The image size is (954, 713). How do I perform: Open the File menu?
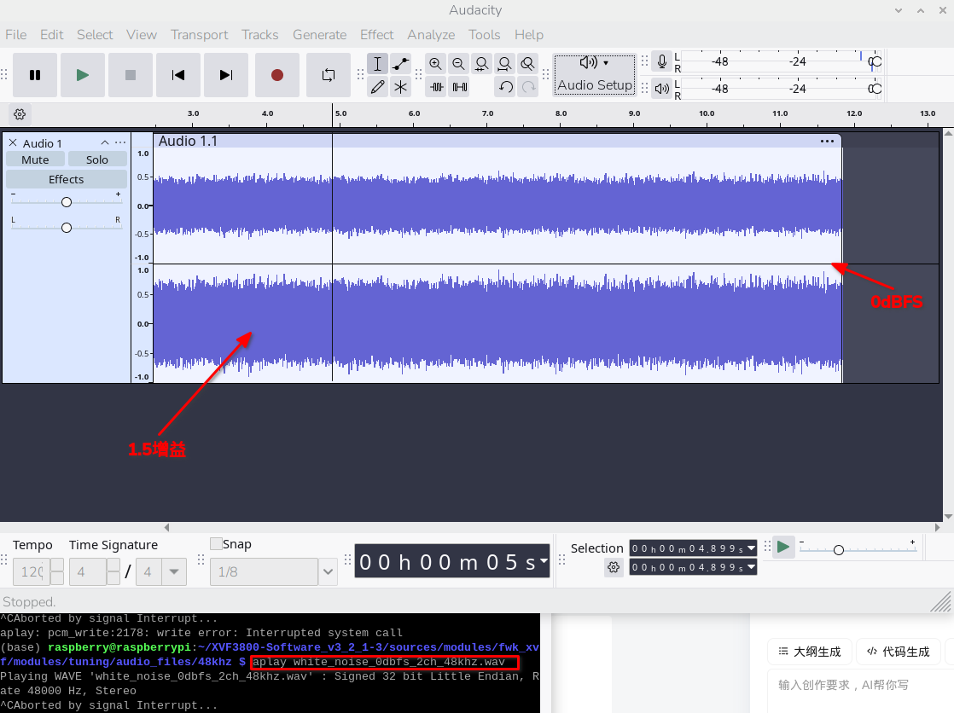tap(16, 35)
